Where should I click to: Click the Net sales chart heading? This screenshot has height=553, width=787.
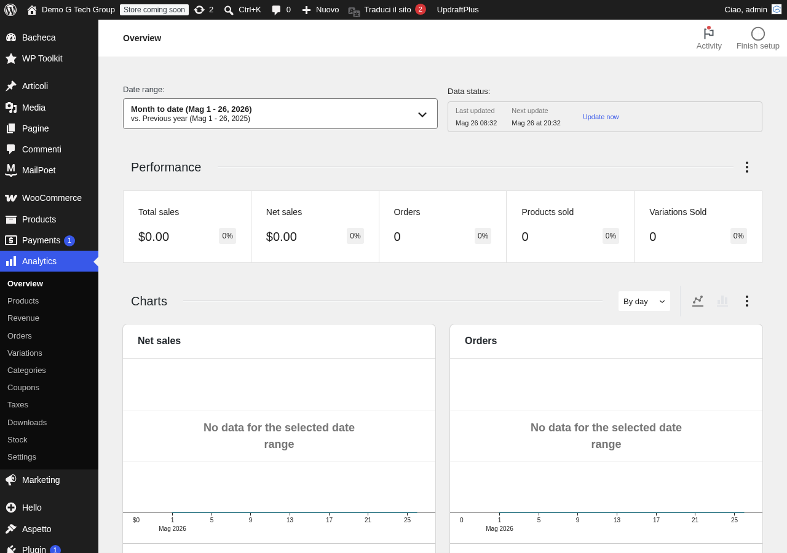click(x=159, y=340)
